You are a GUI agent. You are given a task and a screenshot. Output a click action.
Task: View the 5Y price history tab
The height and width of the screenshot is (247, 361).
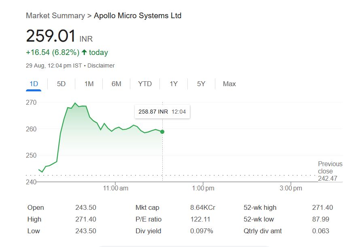201,84
